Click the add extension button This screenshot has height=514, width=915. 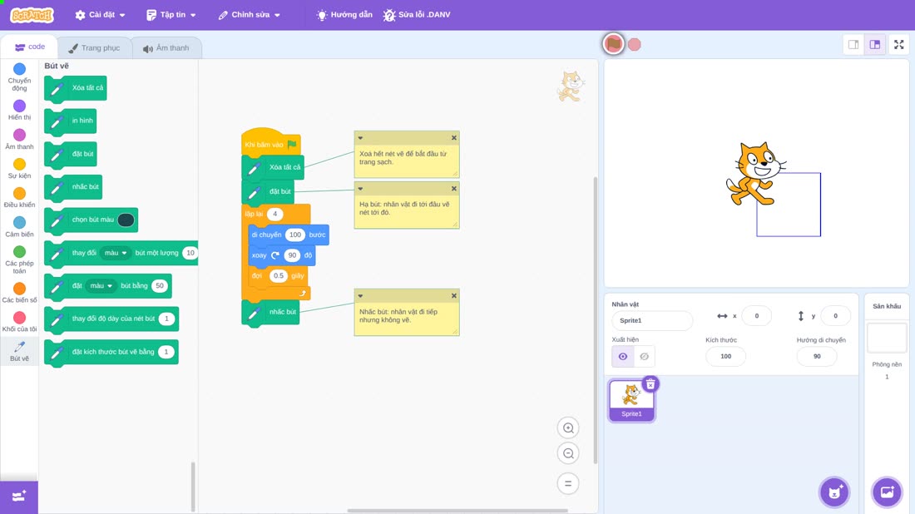click(19, 497)
